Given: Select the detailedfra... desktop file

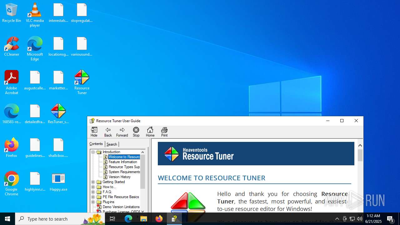Looking at the screenshot, I should coord(35,114).
